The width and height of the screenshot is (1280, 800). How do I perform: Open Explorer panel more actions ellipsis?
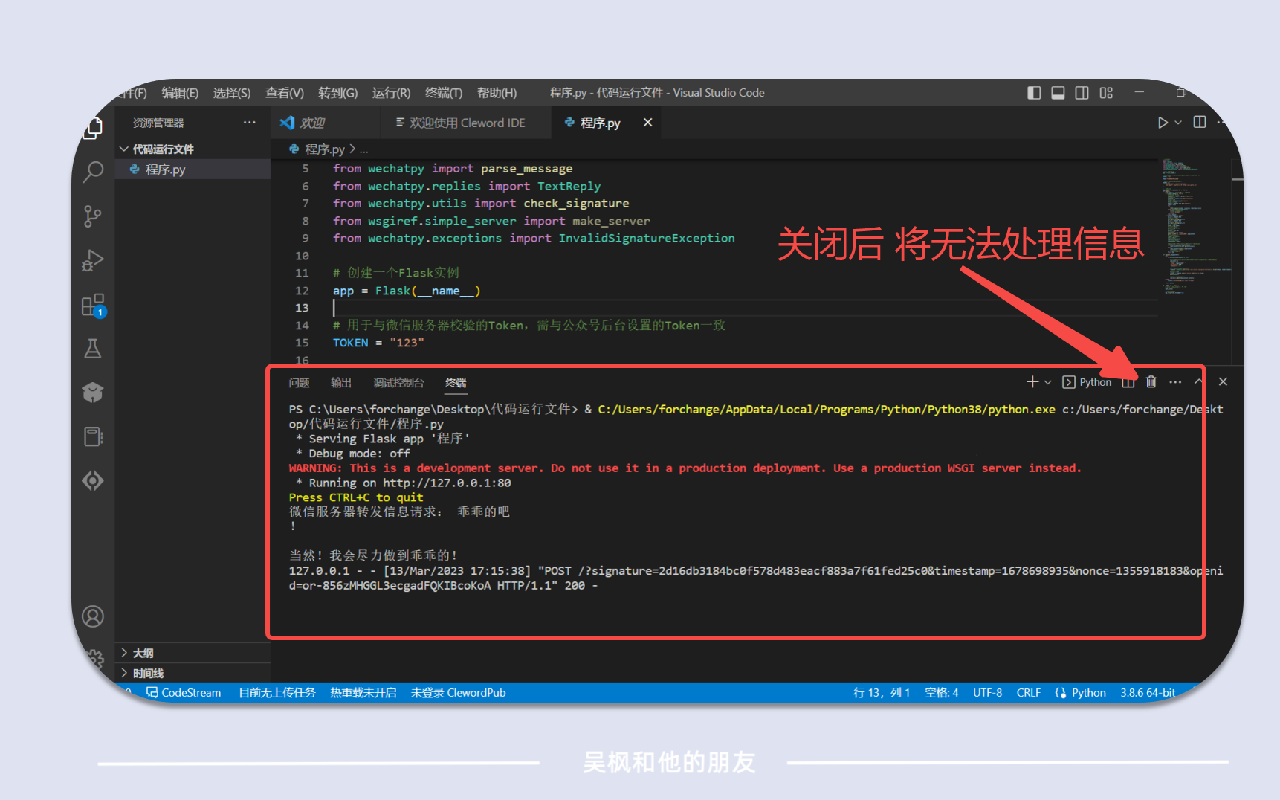pyautogui.click(x=249, y=122)
